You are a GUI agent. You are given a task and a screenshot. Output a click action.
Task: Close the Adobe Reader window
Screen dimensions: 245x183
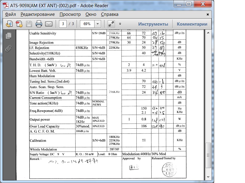(x=203, y=4)
